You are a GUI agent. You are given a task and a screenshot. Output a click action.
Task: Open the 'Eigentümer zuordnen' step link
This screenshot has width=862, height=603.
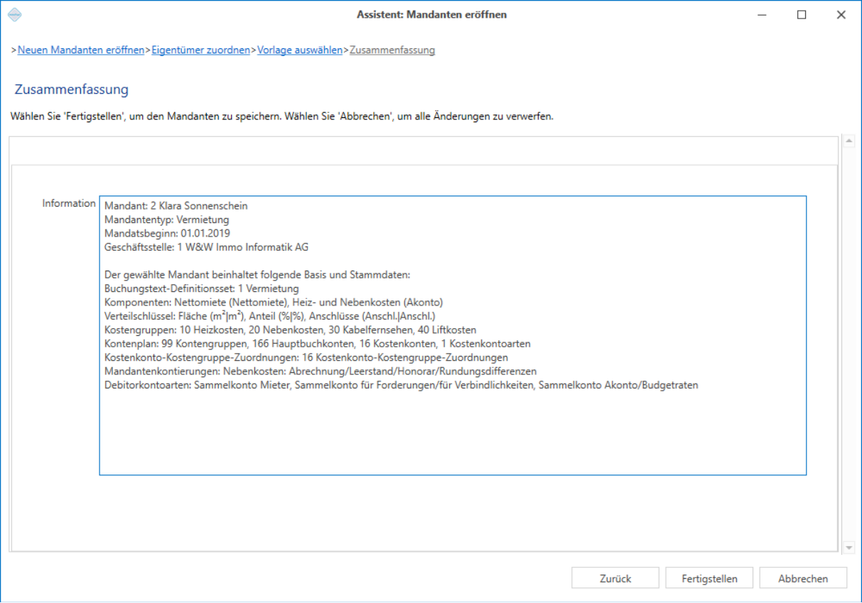[x=201, y=50]
